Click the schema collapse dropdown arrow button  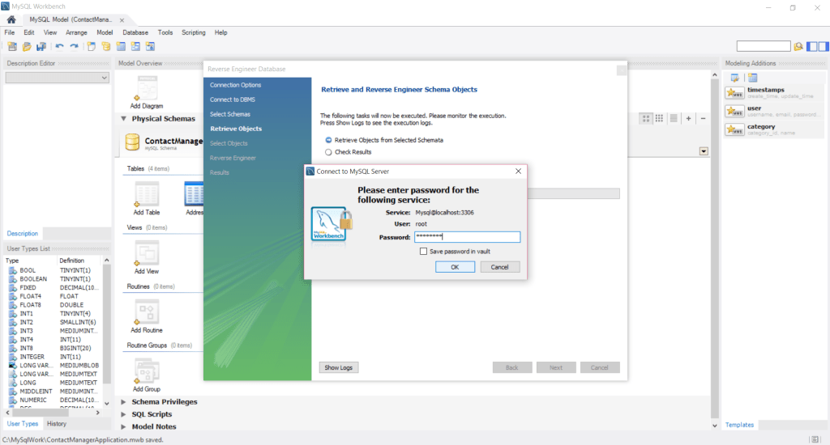point(704,151)
